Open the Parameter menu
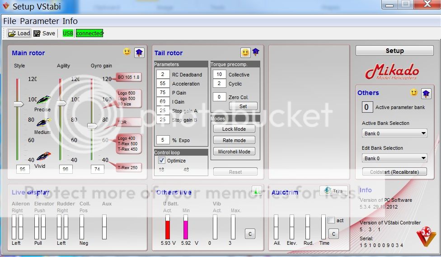Viewport: 441px width, 257px height. pyautogui.click(x=39, y=21)
